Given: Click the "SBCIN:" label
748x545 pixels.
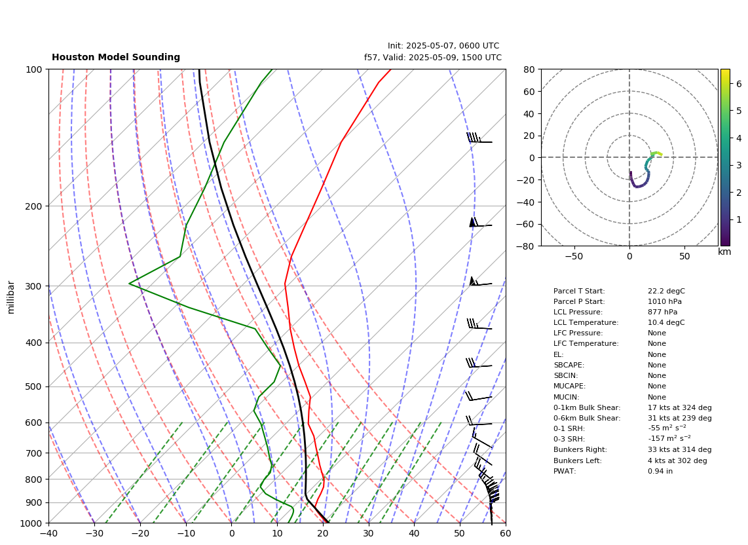Looking at the screenshot, I should 566,375.
